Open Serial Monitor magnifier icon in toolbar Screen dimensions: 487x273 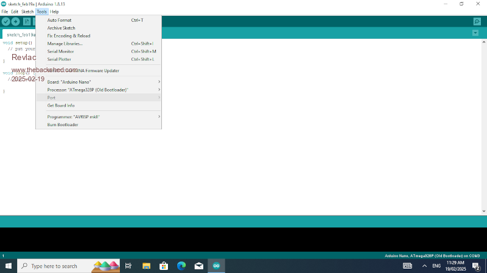[x=477, y=21]
